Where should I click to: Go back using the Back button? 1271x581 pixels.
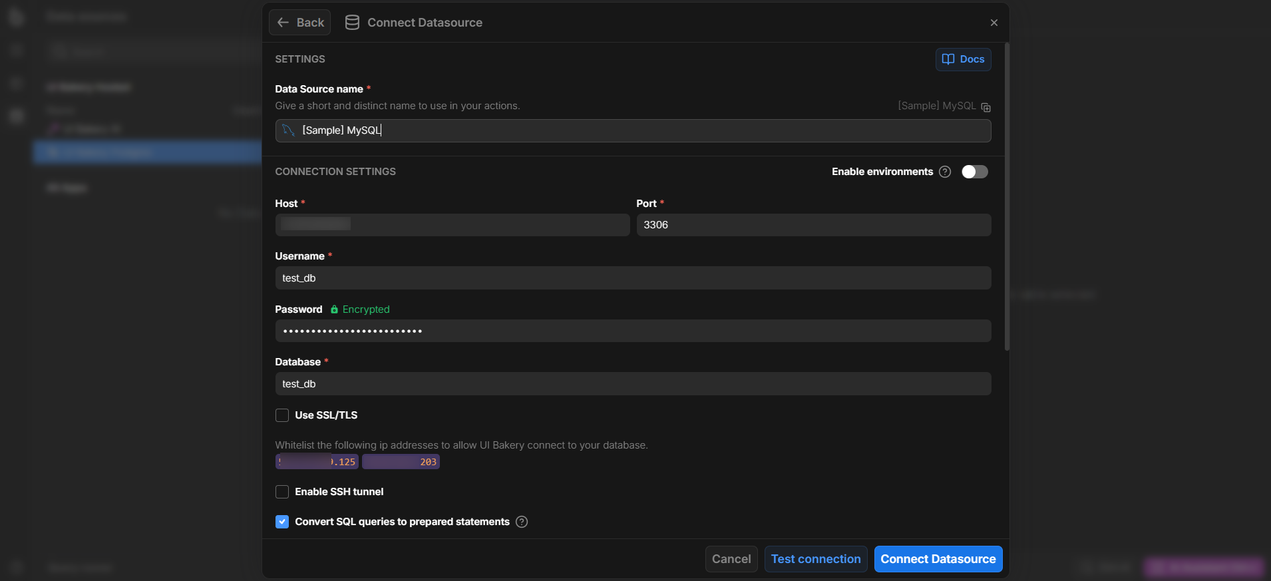click(x=300, y=23)
